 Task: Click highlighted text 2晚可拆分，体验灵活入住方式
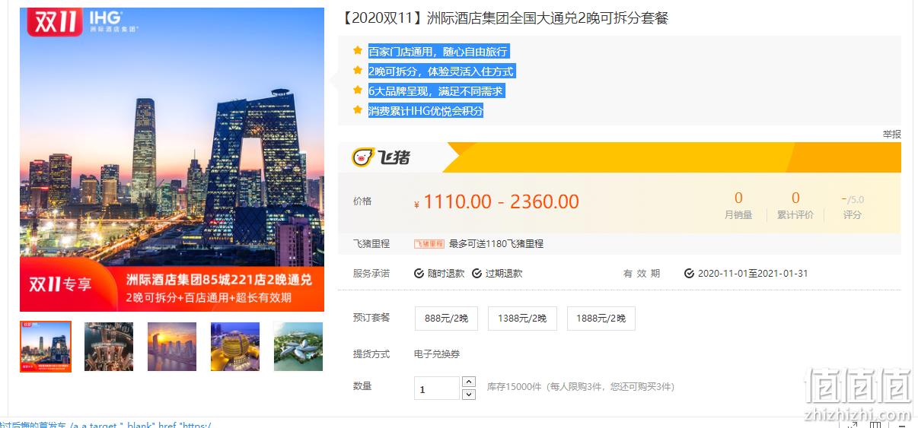pos(441,71)
